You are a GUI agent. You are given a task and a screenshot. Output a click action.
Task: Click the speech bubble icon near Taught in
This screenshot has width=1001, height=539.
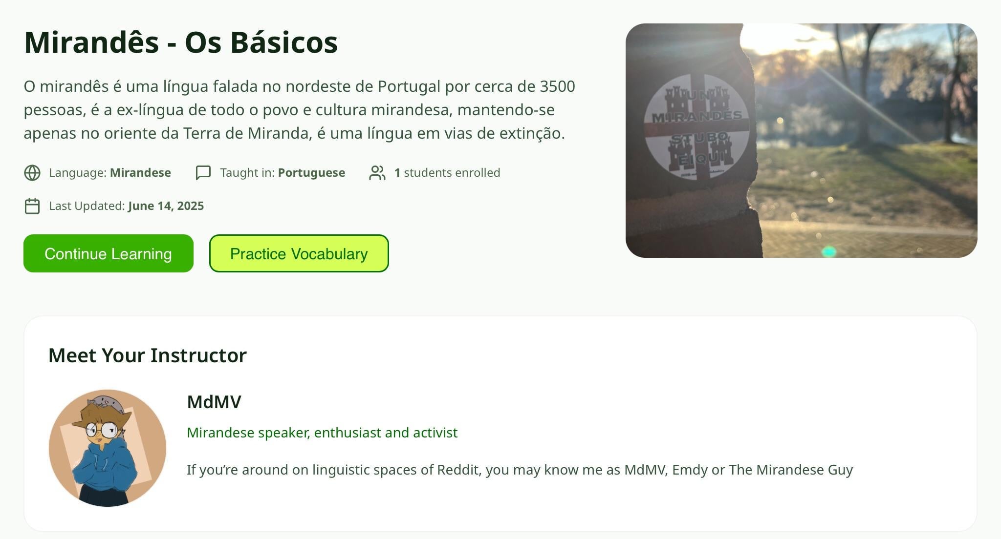click(203, 173)
